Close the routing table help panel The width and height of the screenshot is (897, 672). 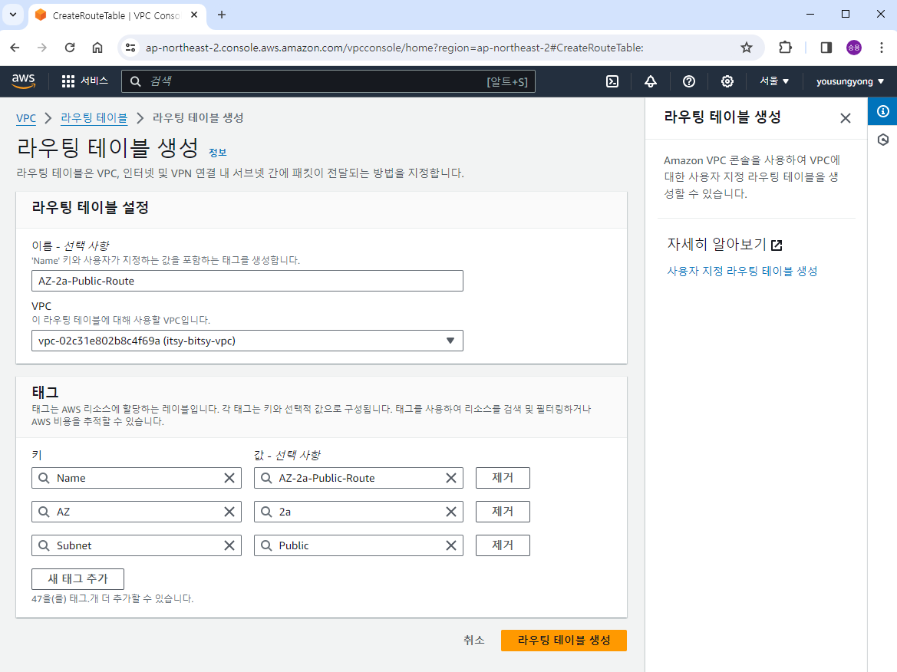pos(846,118)
